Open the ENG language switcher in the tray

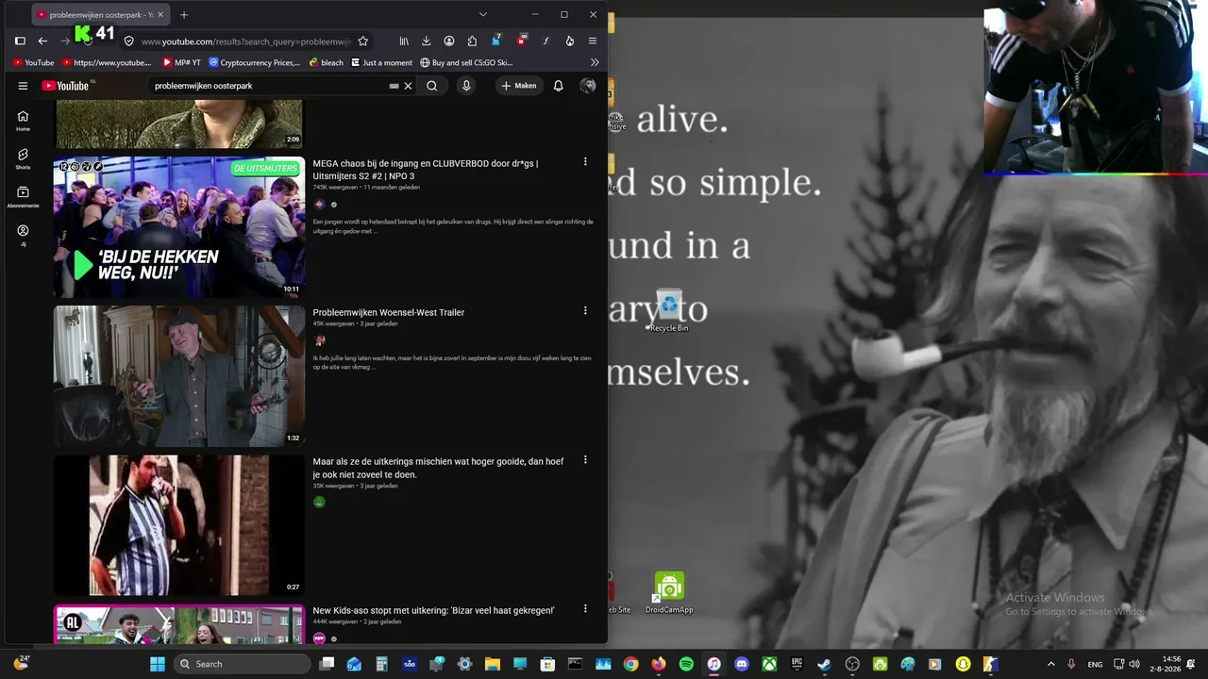point(1095,664)
